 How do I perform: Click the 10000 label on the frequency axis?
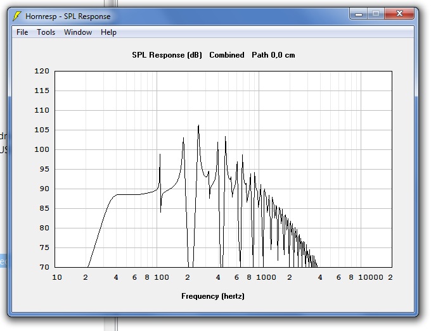point(371,277)
